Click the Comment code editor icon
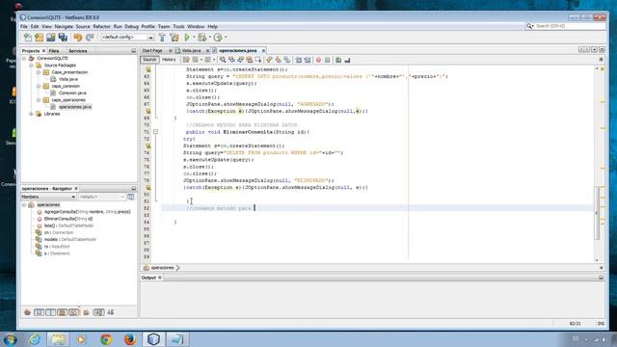 [x=338, y=60]
